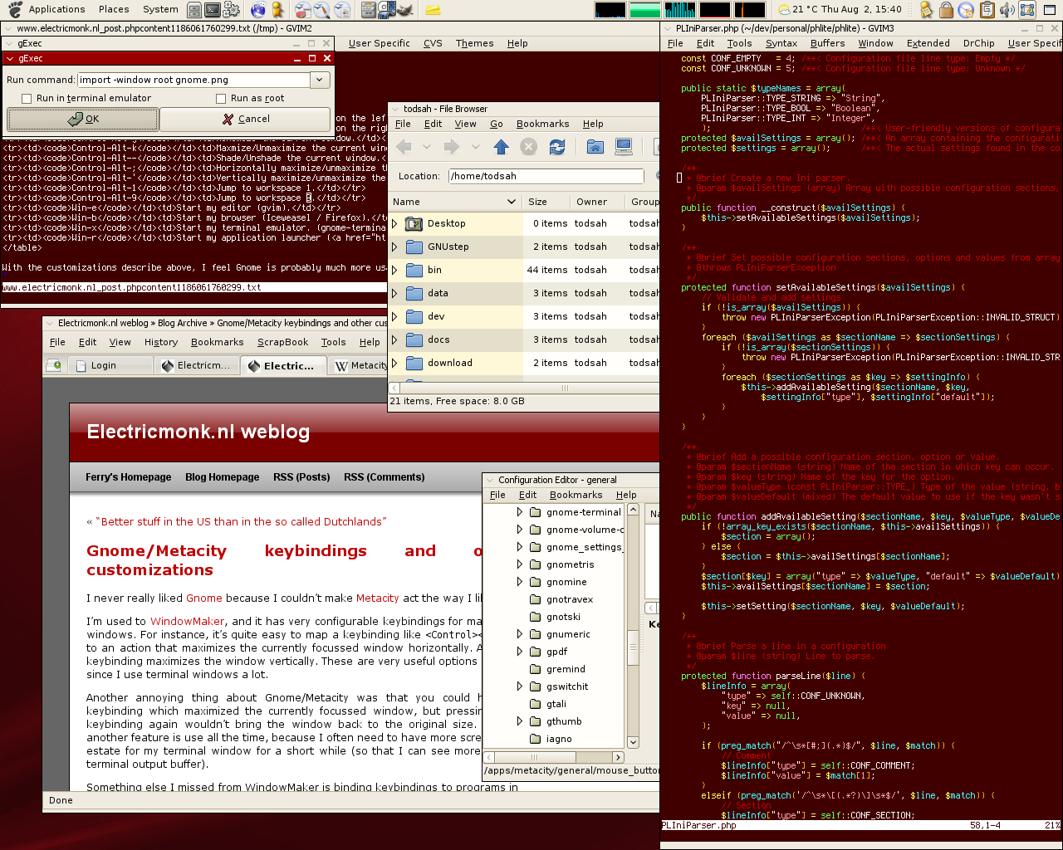Viewport: 1063px width, 850px height.
Task: Switch to the Metacity browser tab
Action: pyautogui.click(x=360, y=365)
